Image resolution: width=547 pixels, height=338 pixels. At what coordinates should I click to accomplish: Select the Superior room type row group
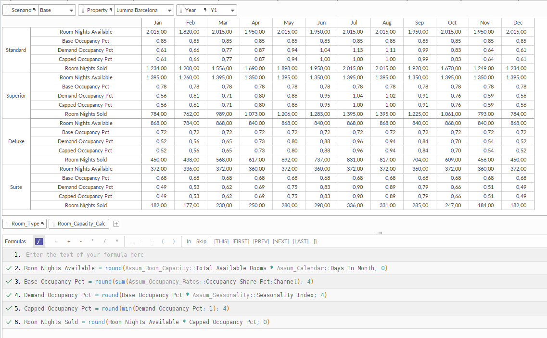pyautogui.click(x=16, y=96)
